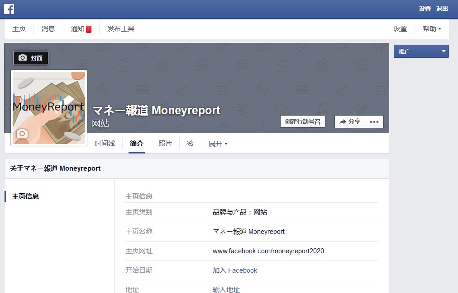This screenshot has width=458, height=293.
Task: Open the three-dots more options button
Action: coord(374,122)
